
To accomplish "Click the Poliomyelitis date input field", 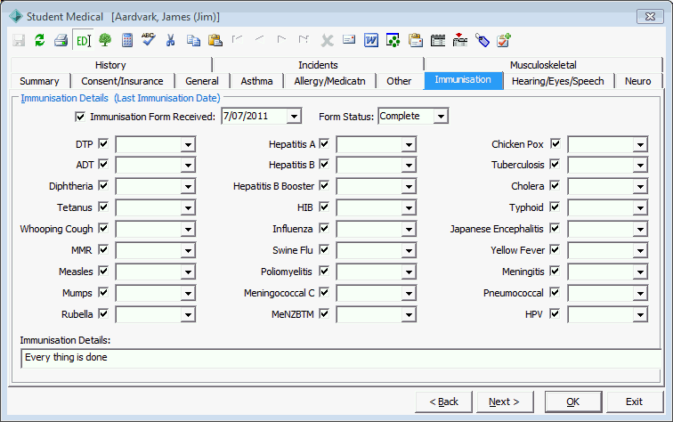I will coord(369,272).
